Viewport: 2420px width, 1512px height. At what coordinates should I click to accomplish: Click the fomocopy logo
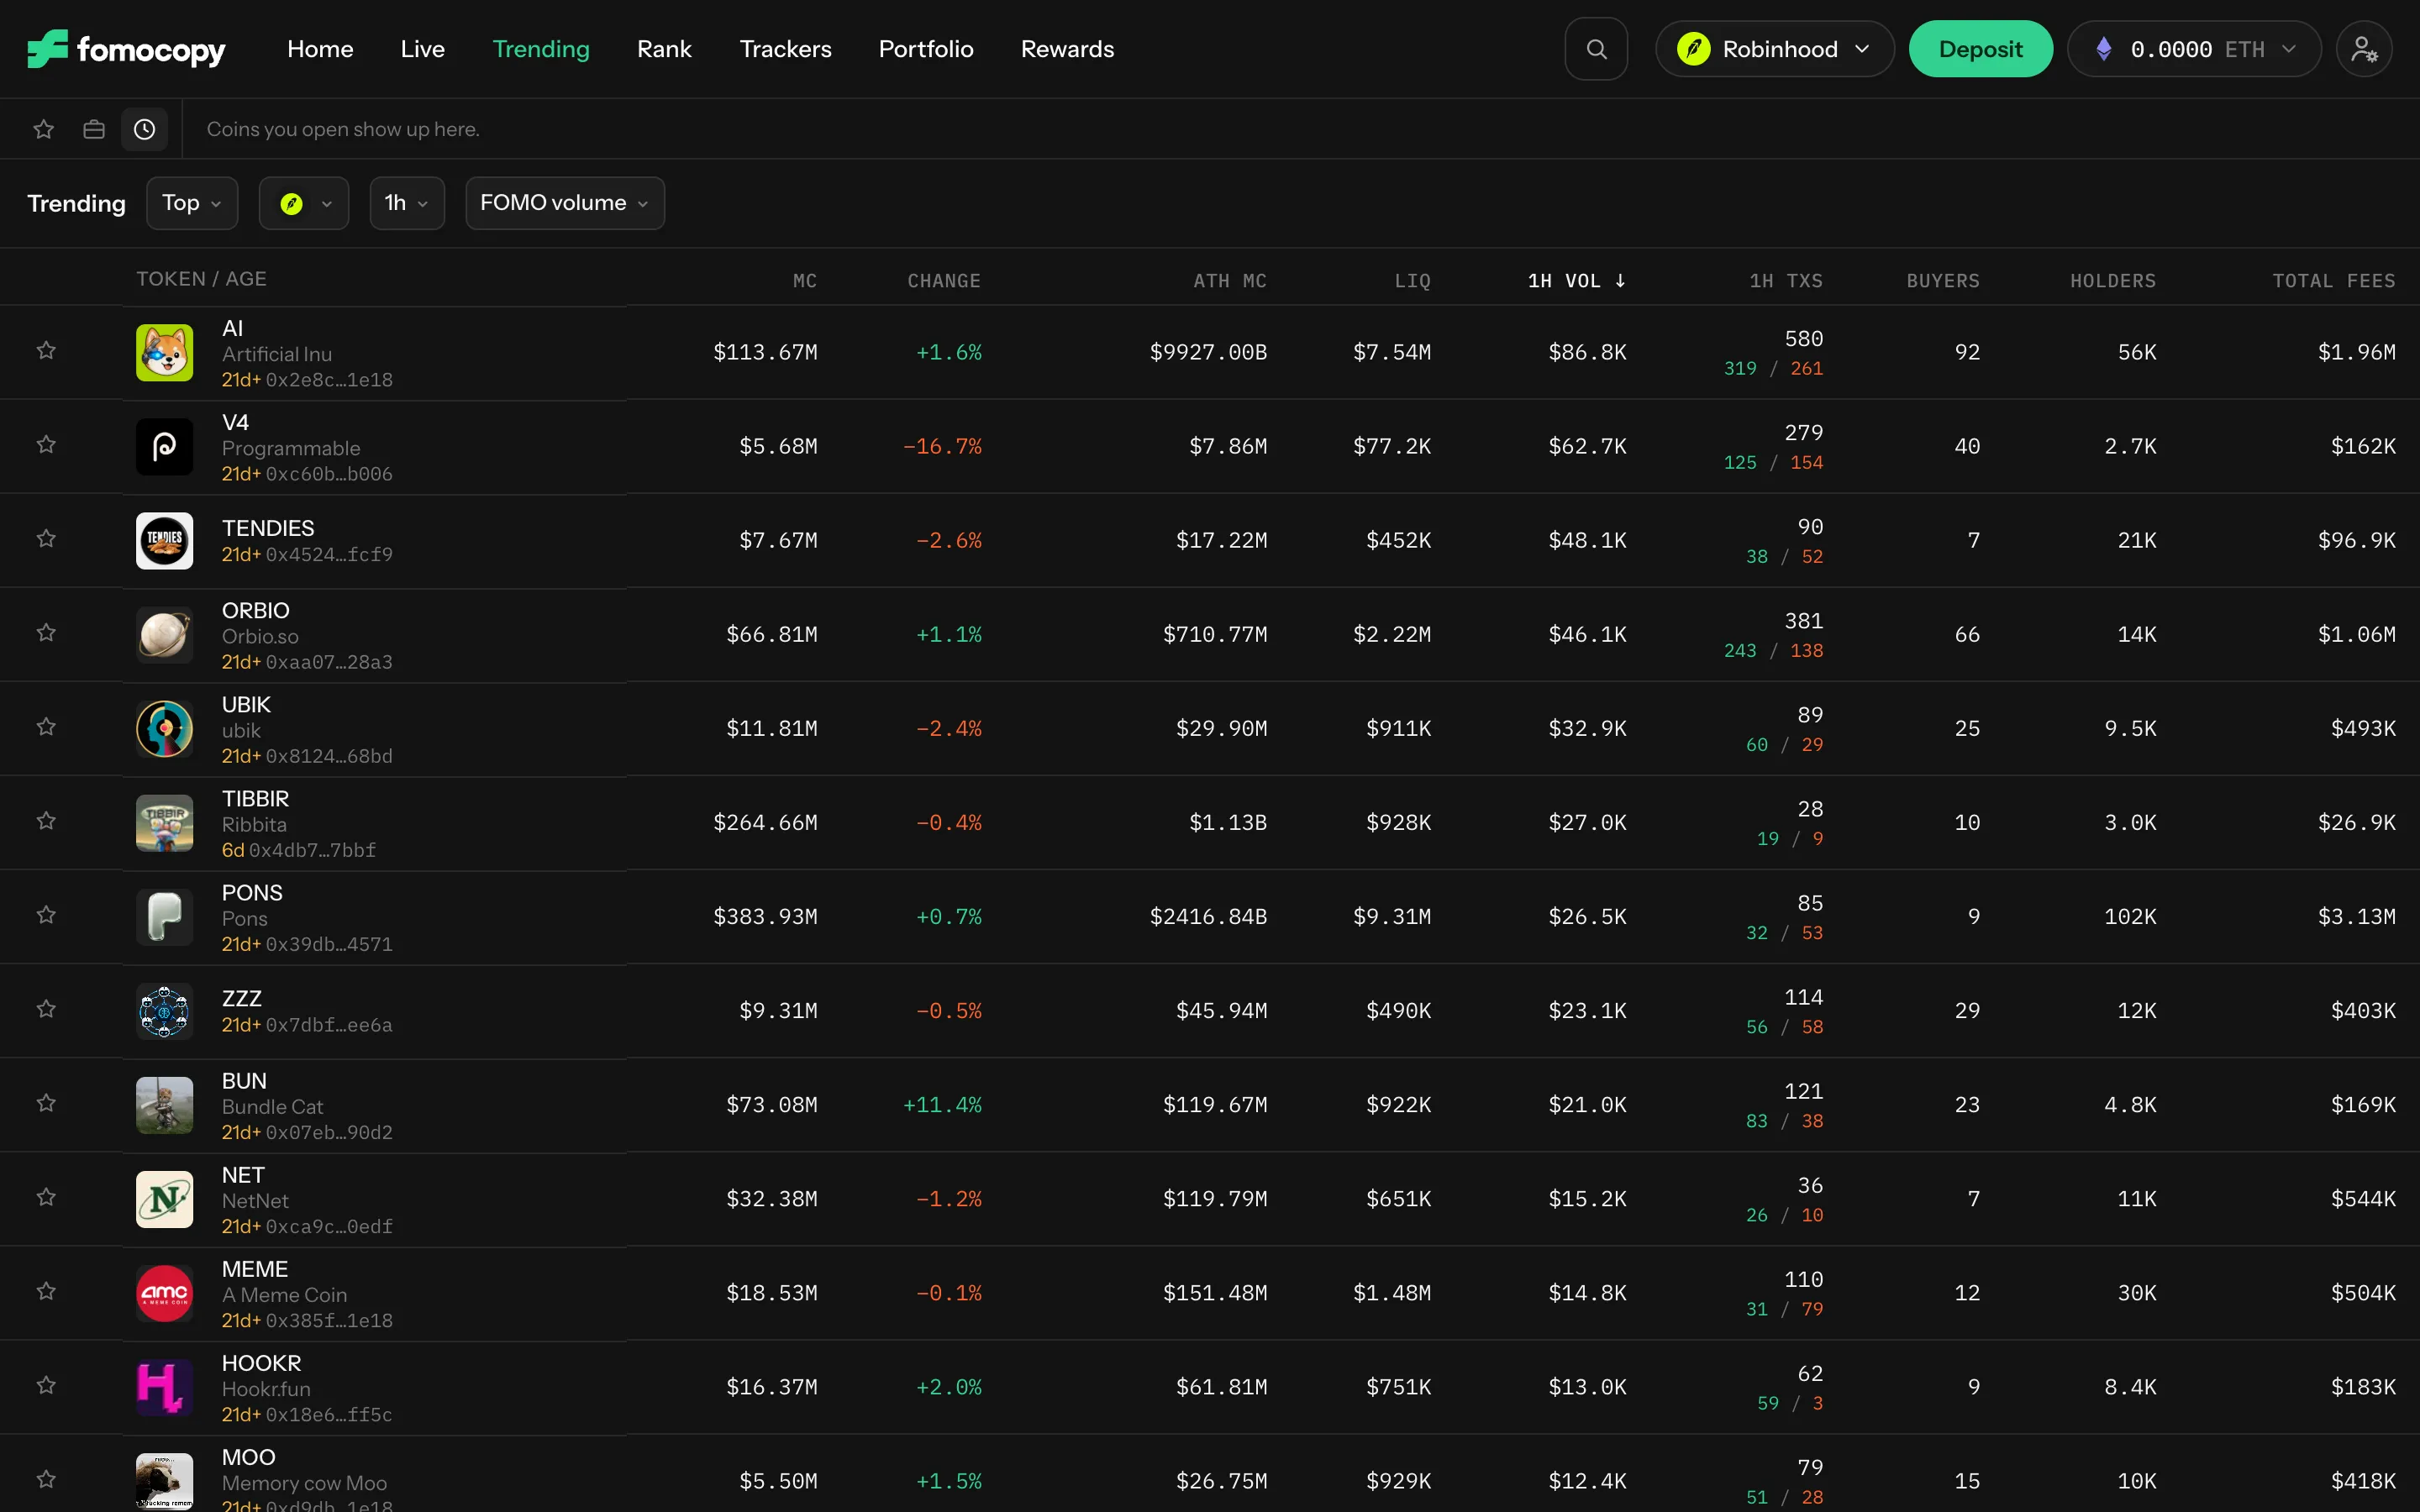click(126, 49)
